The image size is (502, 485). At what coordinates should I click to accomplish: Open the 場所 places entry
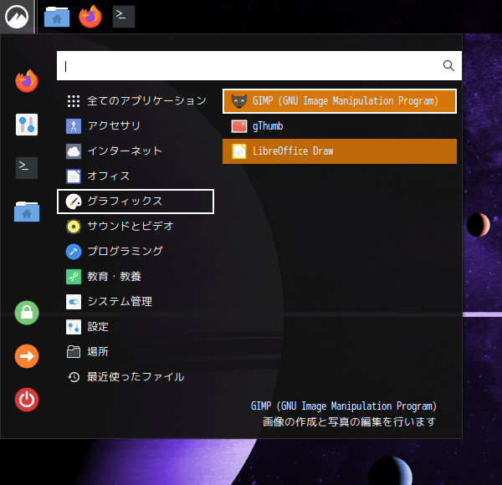[x=136, y=352]
